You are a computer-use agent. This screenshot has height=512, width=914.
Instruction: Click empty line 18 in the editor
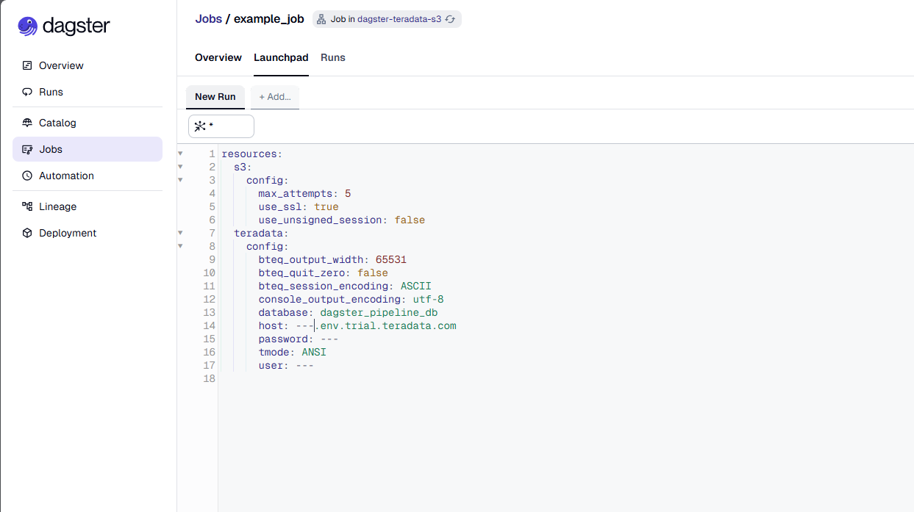pyautogui.click(x=566, y=379)
